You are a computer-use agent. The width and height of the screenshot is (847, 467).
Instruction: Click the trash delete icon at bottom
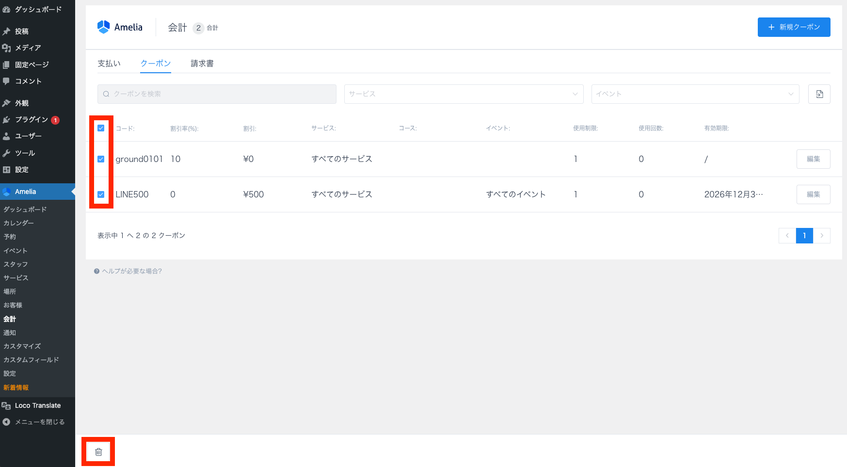[98, 452]
